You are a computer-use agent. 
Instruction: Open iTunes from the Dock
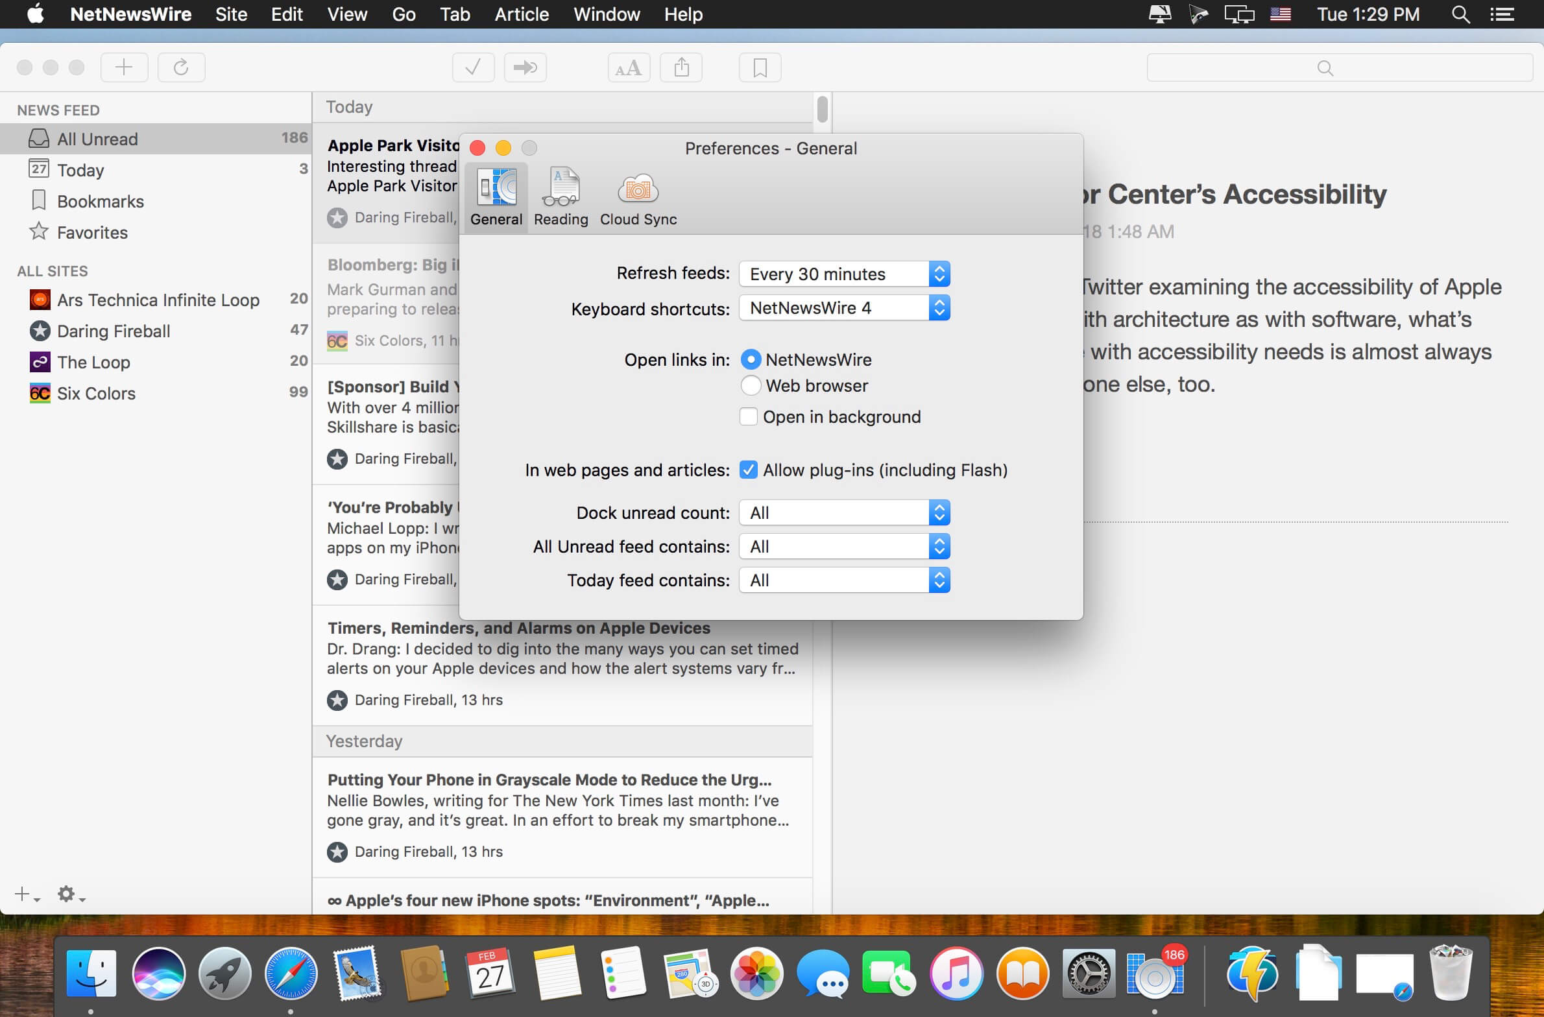pos(956,974)
